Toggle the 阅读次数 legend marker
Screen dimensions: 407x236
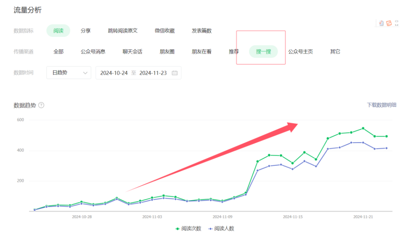click(x=178, y=228)
